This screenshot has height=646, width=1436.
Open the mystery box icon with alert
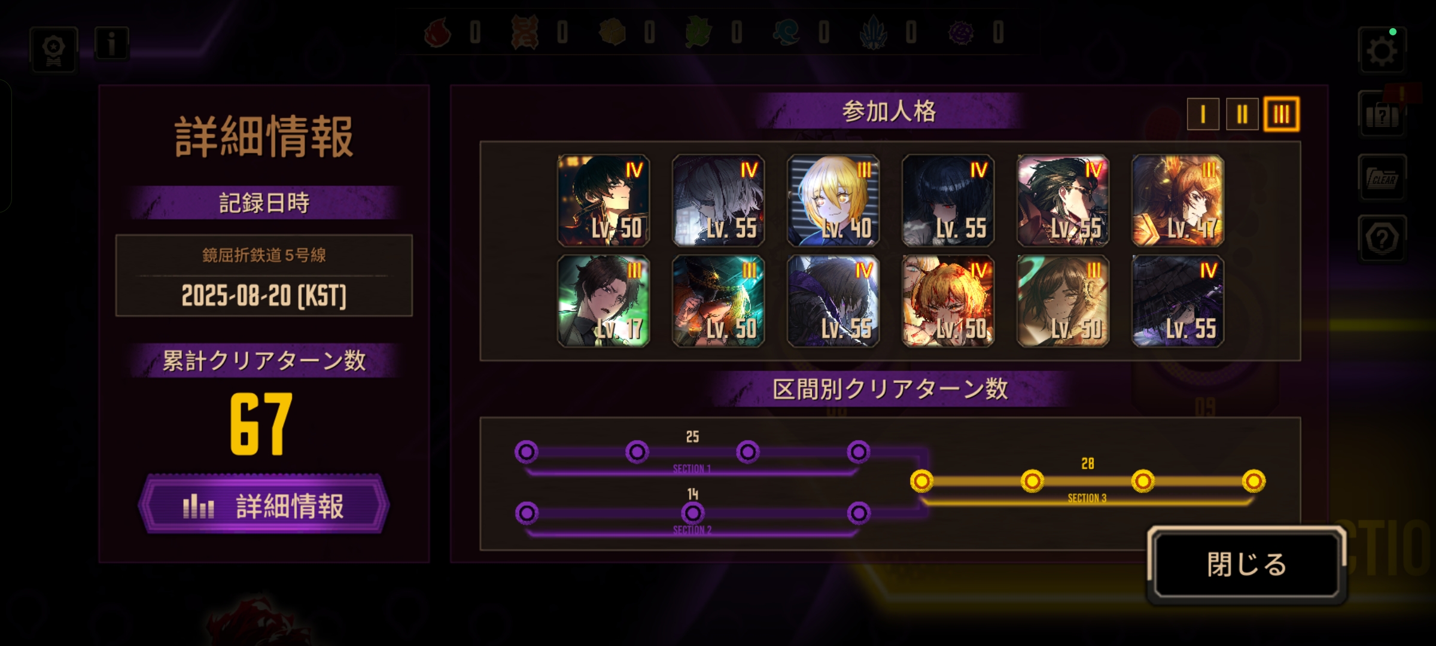tap(1382, 115)
